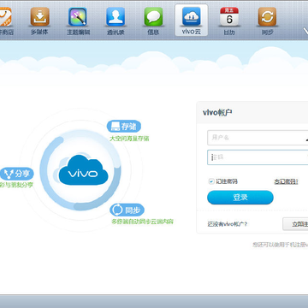Click the phone registration hint text
This screenshot has height=308, width=308.
[x=281, y=245]
